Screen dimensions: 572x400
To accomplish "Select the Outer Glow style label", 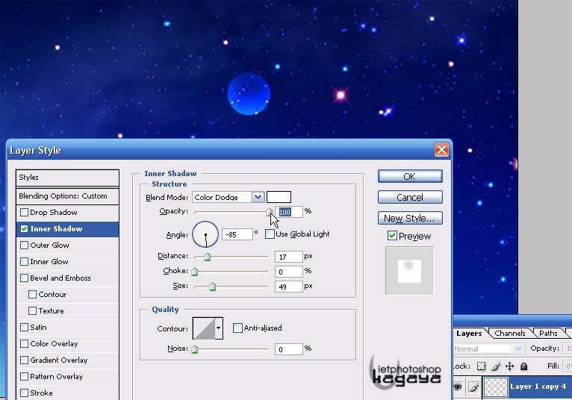I will (x=49, y=245).
